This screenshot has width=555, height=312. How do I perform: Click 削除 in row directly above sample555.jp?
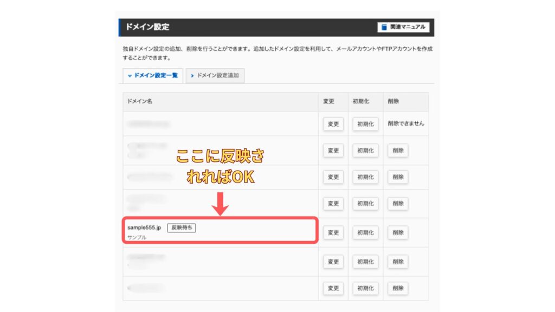coord(398,204)
